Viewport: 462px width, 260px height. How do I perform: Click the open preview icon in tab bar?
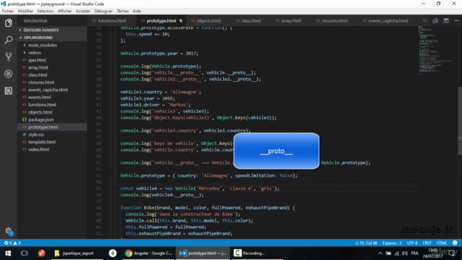(435, 21)
